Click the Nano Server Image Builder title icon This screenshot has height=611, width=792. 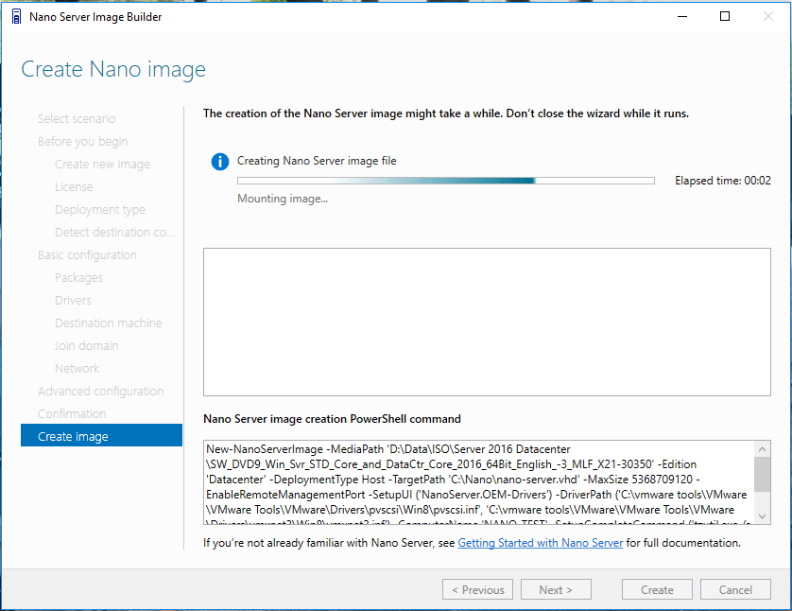[x=16, y=17]
